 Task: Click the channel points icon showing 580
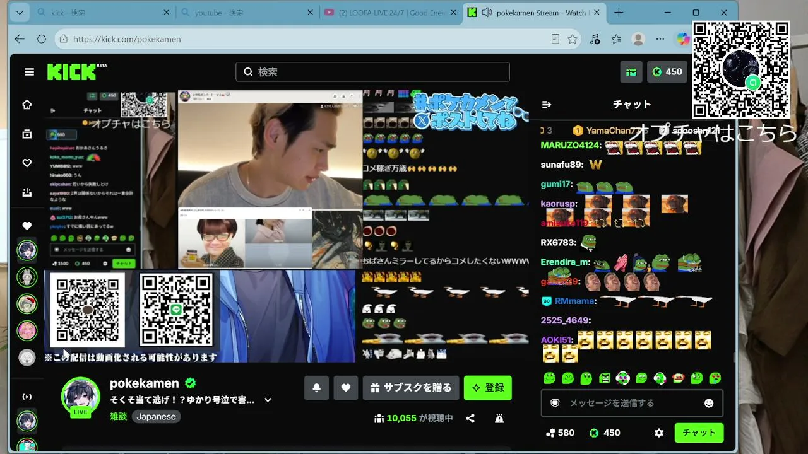point(550,433)
